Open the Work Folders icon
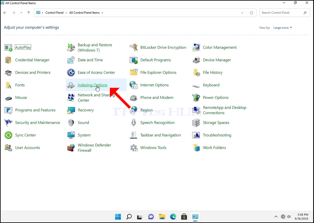This screenshot has height=223, width=314. (x=196, y=148)
